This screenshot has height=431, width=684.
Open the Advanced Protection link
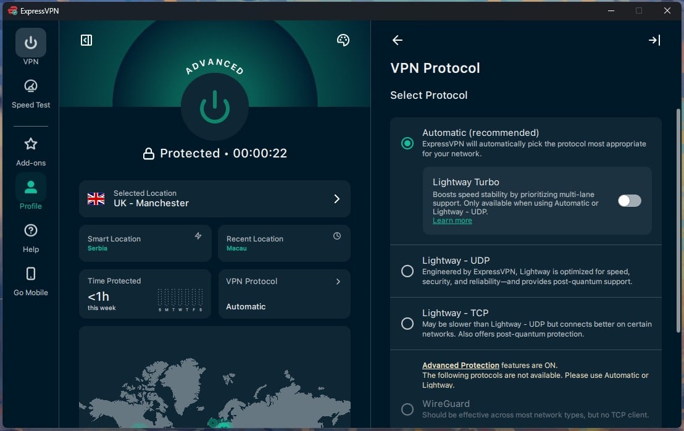(460, 365)
